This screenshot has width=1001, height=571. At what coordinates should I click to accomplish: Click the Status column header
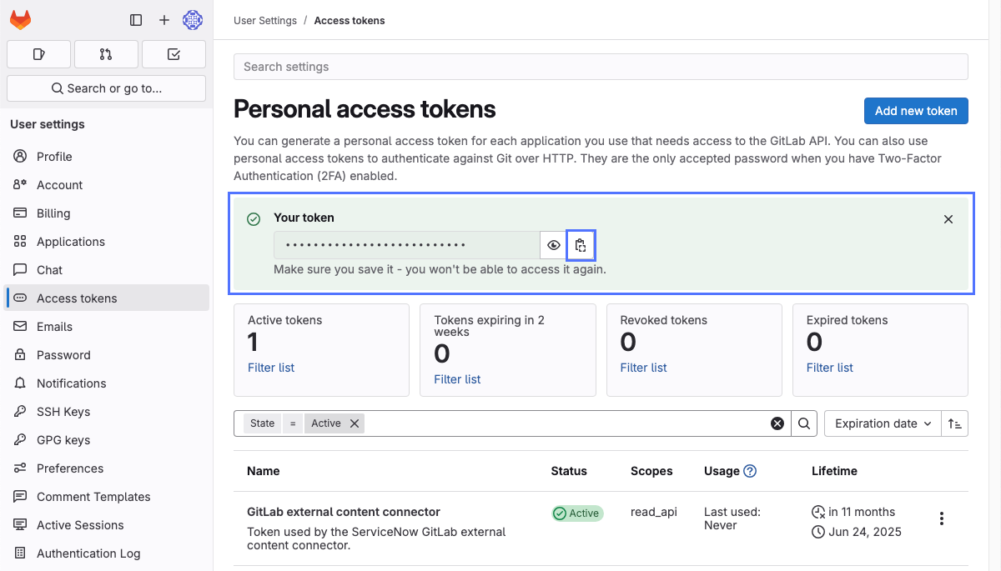[569, 471]
